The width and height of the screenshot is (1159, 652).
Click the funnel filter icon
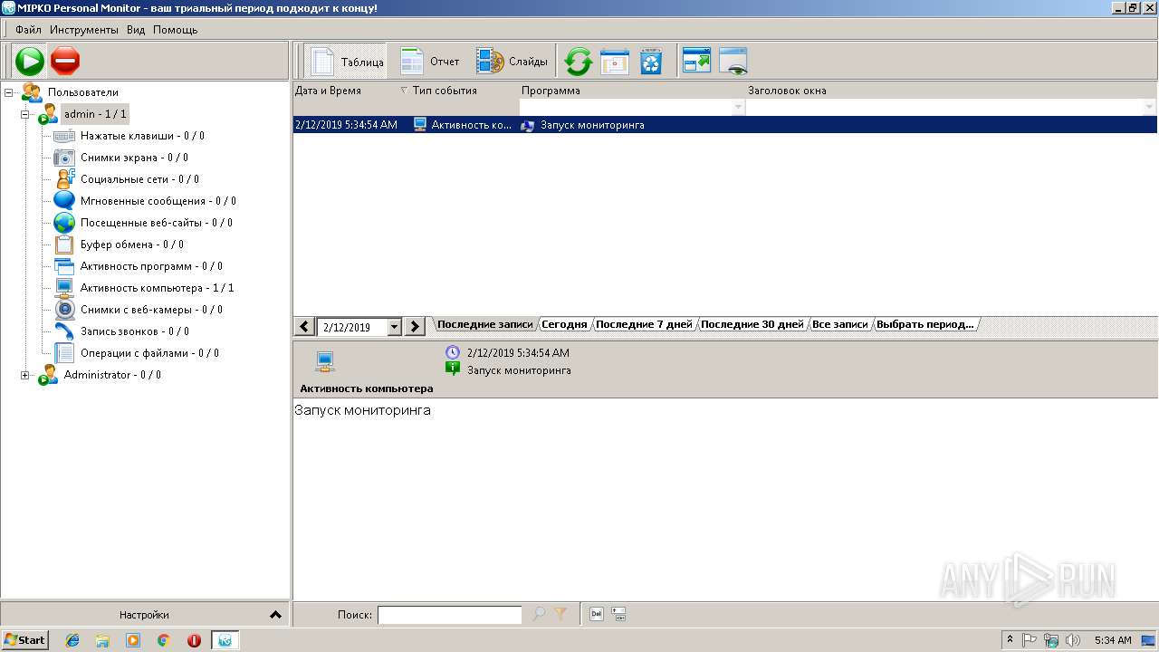pyautogui.click(x=560, y=614)
